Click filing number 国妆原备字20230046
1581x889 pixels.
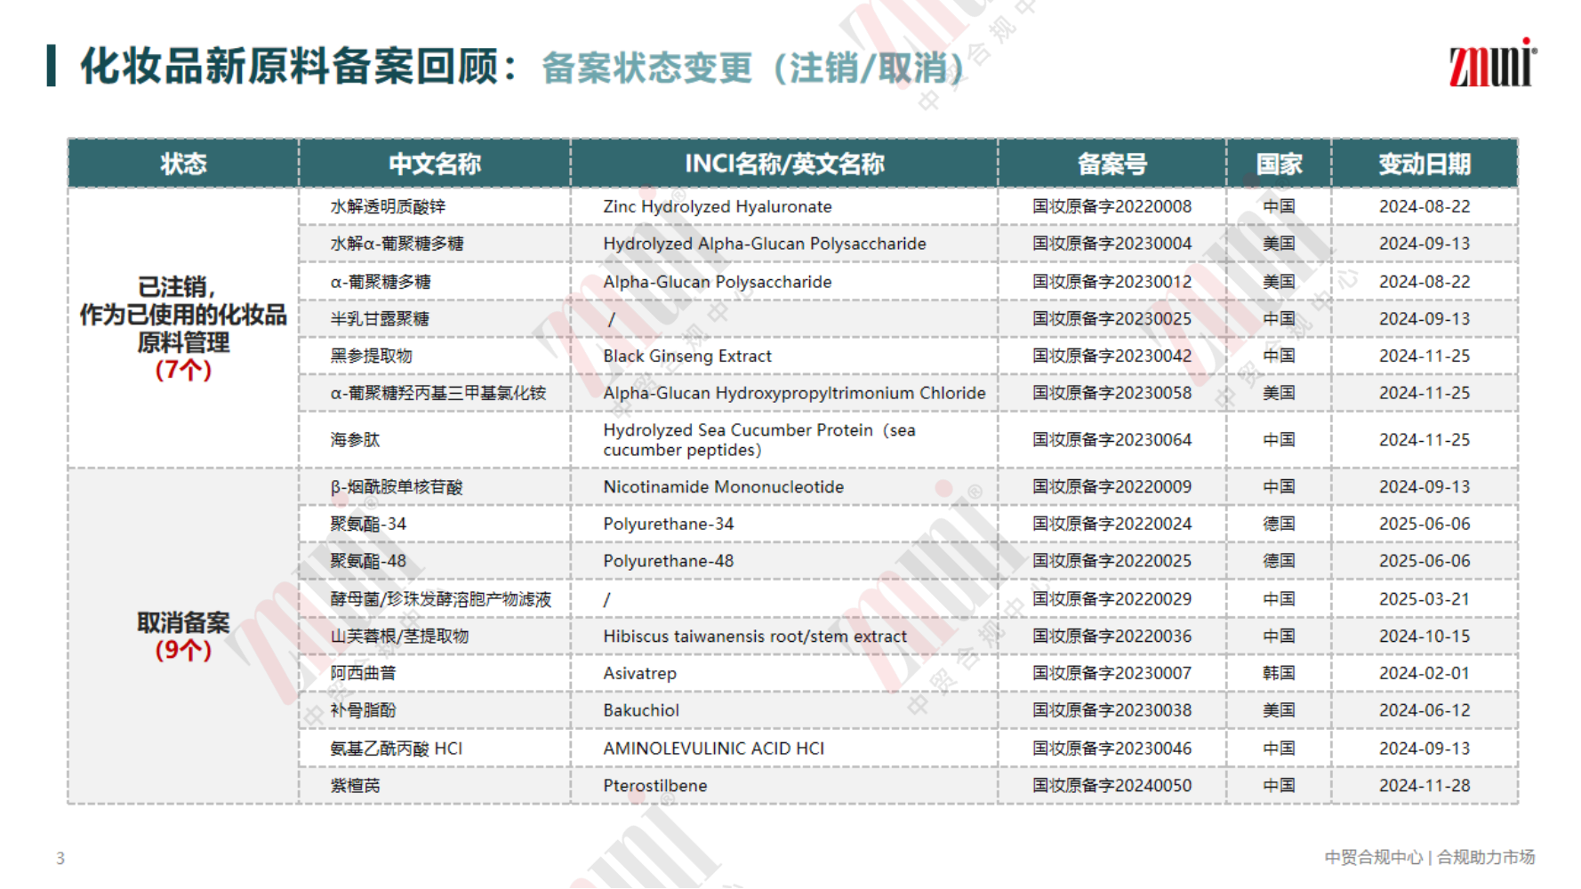[1112, 749]
